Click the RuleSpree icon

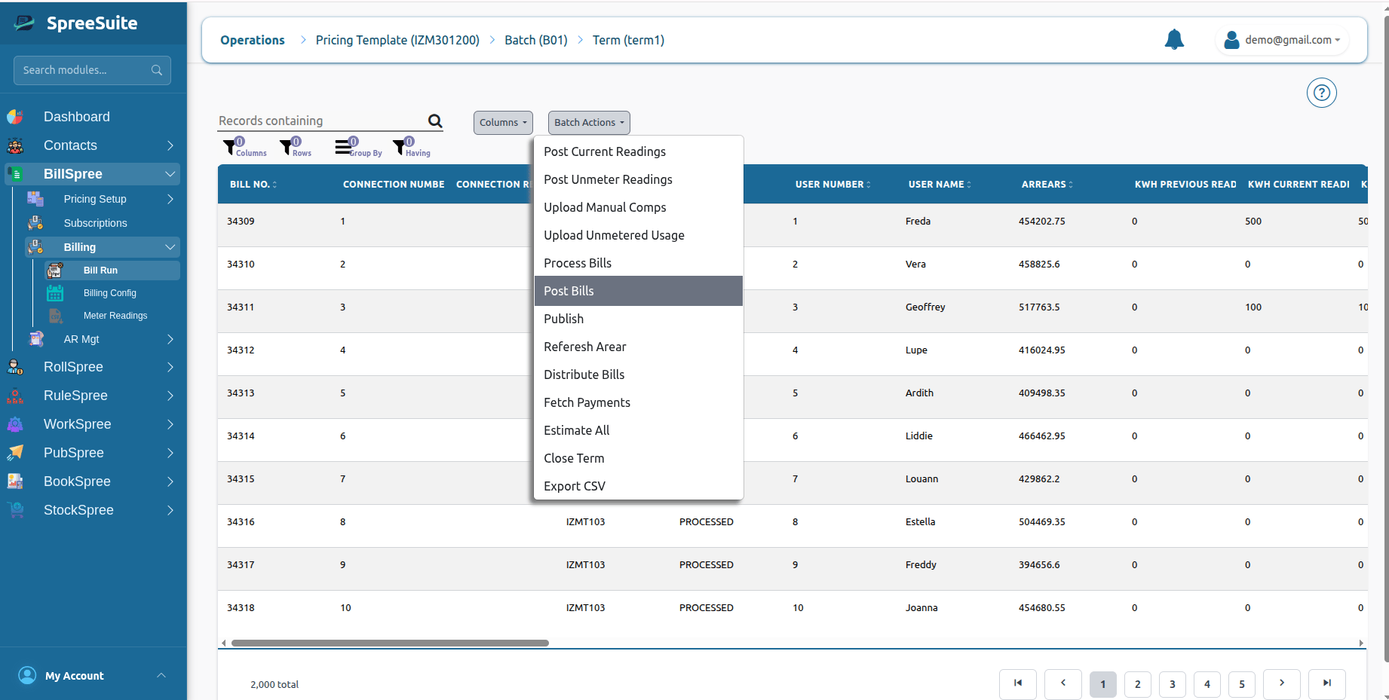click(15, 396)
